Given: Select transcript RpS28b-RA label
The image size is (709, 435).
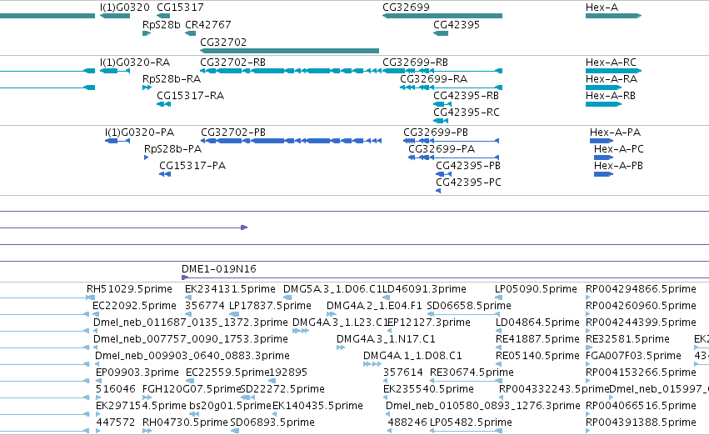Looking at the screenshot, I should pos(172,78).
